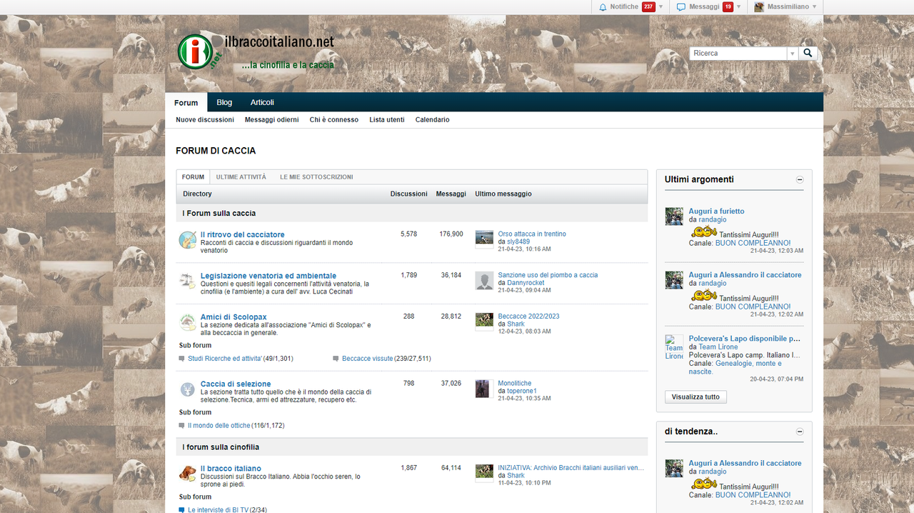Screen dimensions: 914x513
Task: Open Il mondo delle ottiche sub forum
Action: [x=219, y=426]
